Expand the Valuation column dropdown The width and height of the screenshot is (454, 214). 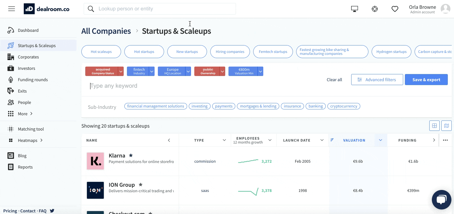tap(380, 140)
